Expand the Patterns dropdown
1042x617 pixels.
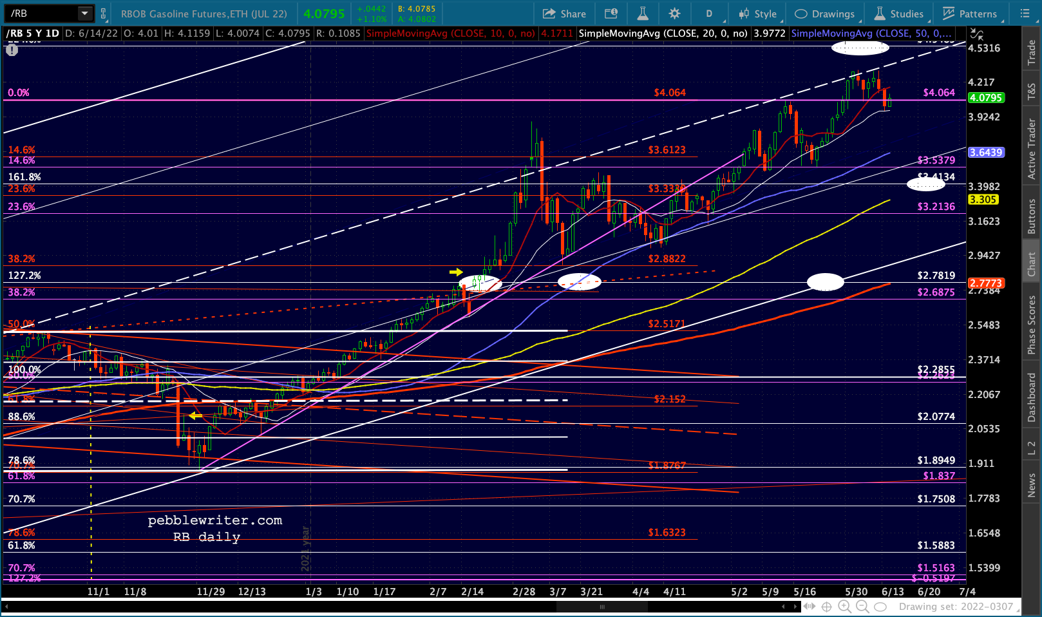971,14
